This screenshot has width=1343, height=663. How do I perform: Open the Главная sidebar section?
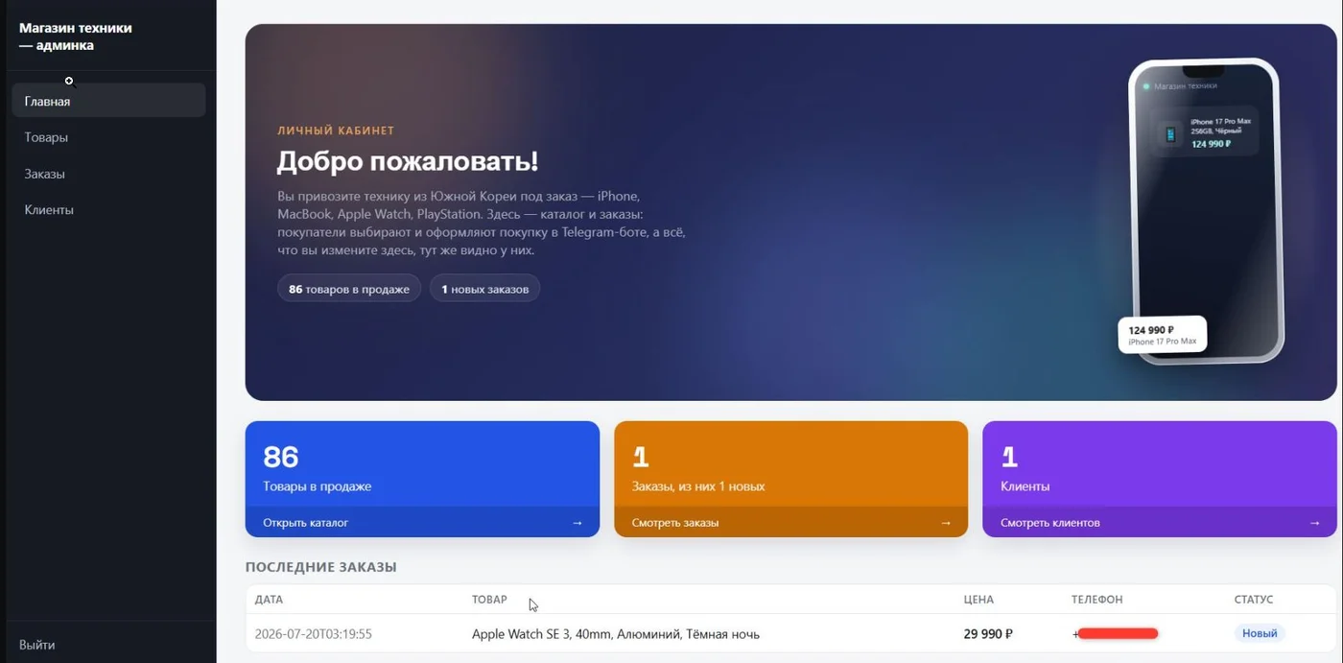coord(108,101)
